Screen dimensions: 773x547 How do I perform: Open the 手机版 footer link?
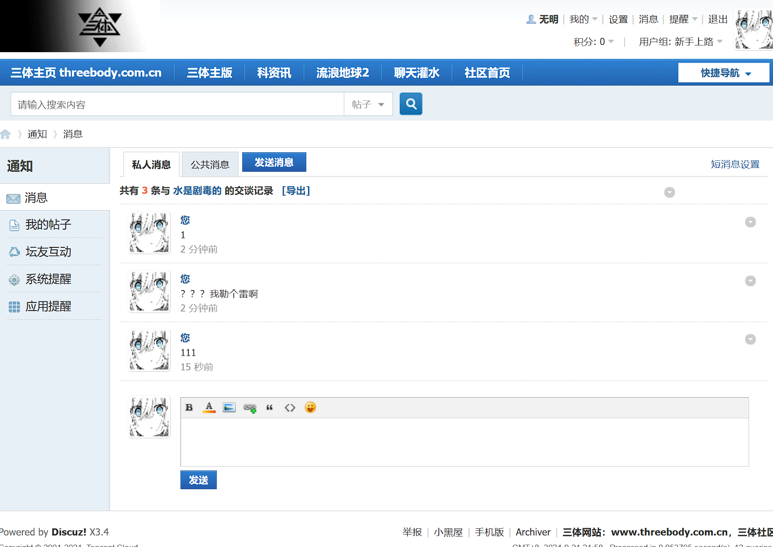point(489,532)
